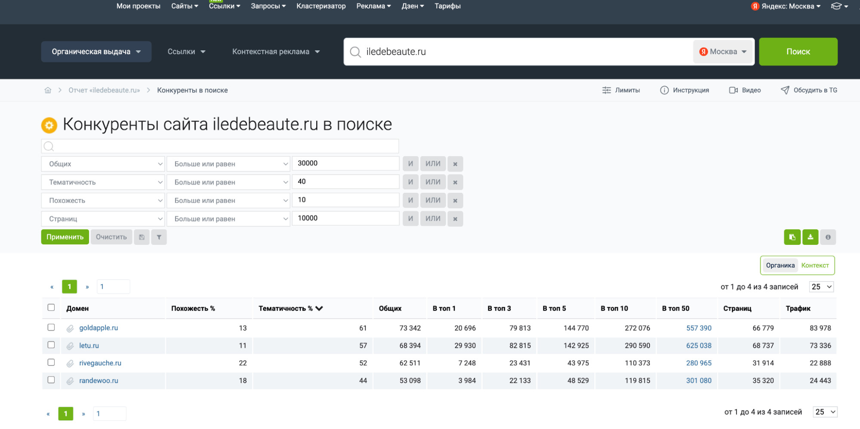The width and height of the screenshot is (860, 429).
Task: Toggle the select-all checkbox in table header
Action: (51, 308)
